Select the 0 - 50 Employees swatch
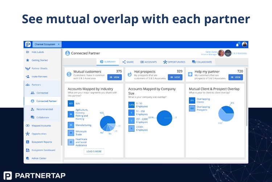This screenshot has width=272, height=182. coord(131,105)
